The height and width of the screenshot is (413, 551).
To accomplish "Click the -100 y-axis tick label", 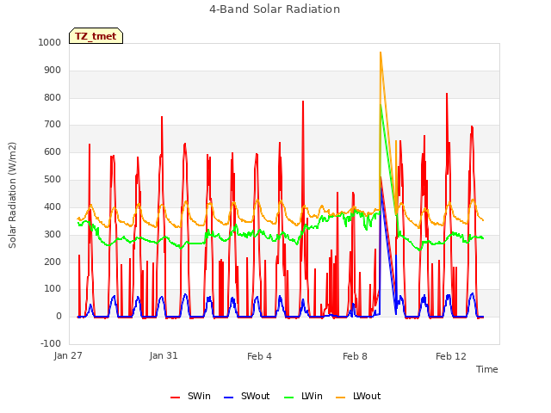I will tap(51, 343).
